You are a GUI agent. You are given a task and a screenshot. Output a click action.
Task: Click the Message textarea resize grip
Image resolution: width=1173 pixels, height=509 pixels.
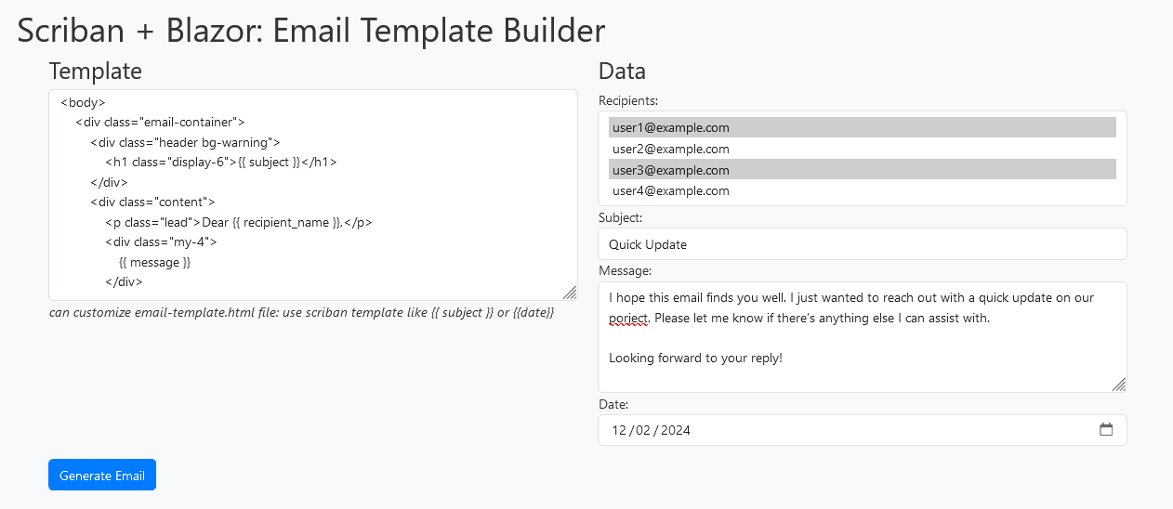point(1119,385)
